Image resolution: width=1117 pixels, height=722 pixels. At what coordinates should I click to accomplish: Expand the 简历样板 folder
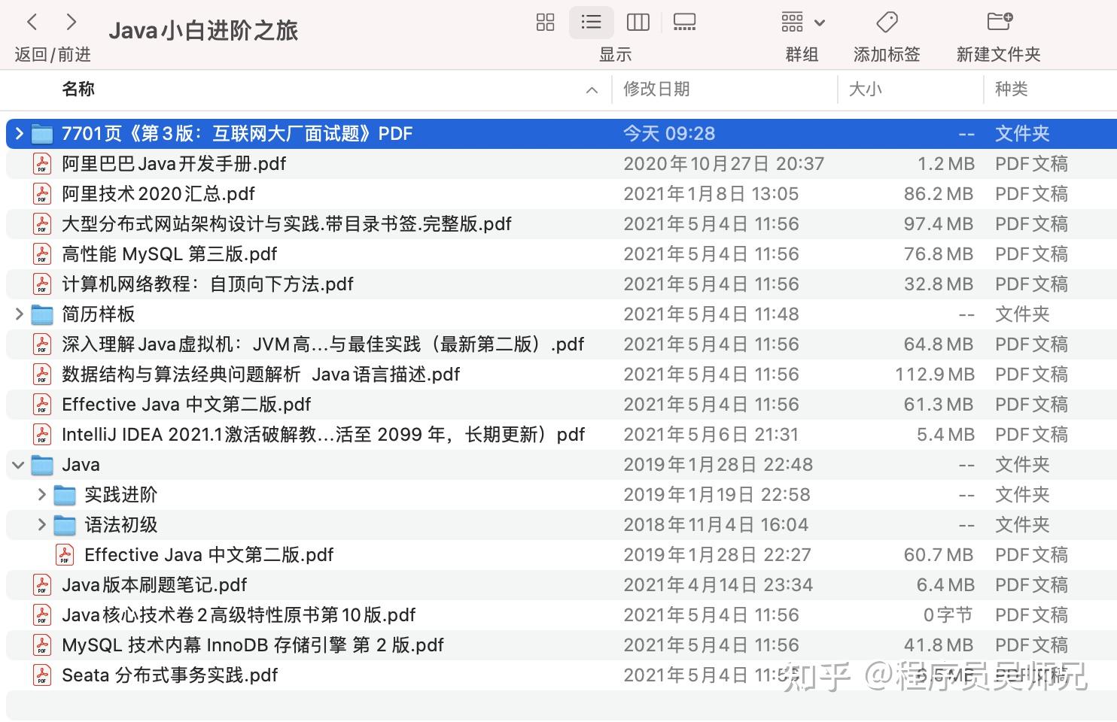tap(20, 314)
